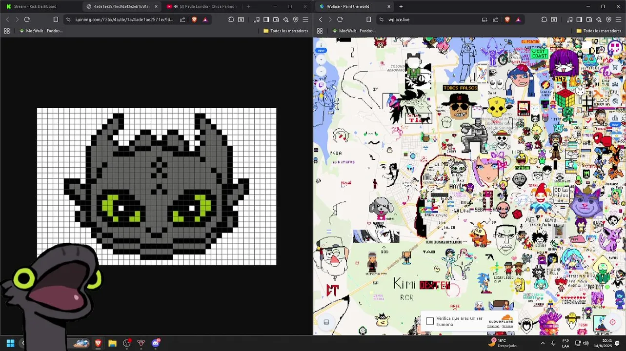The width and height of the screenshot is (626, 351).
Task: Open MoeWalls bookmark in left window
Action: pos(40,31)
